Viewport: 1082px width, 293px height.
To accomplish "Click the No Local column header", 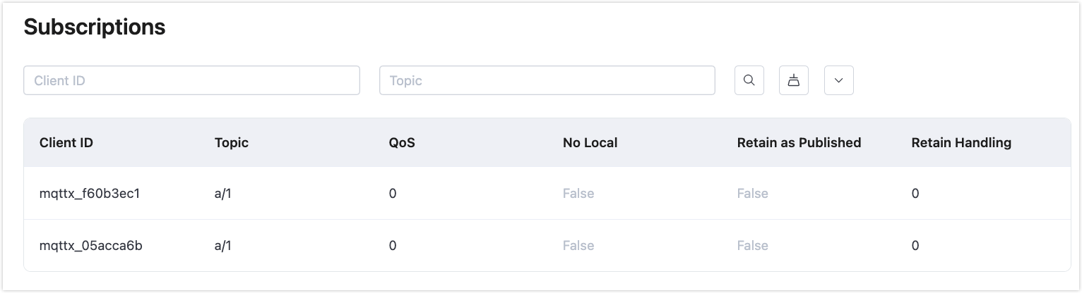I will pos(590,142).
